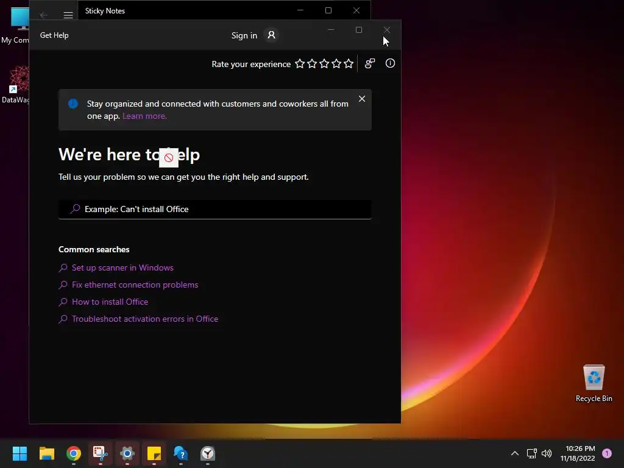
Task: Close the Get Help window
Action: coord(387,30)
